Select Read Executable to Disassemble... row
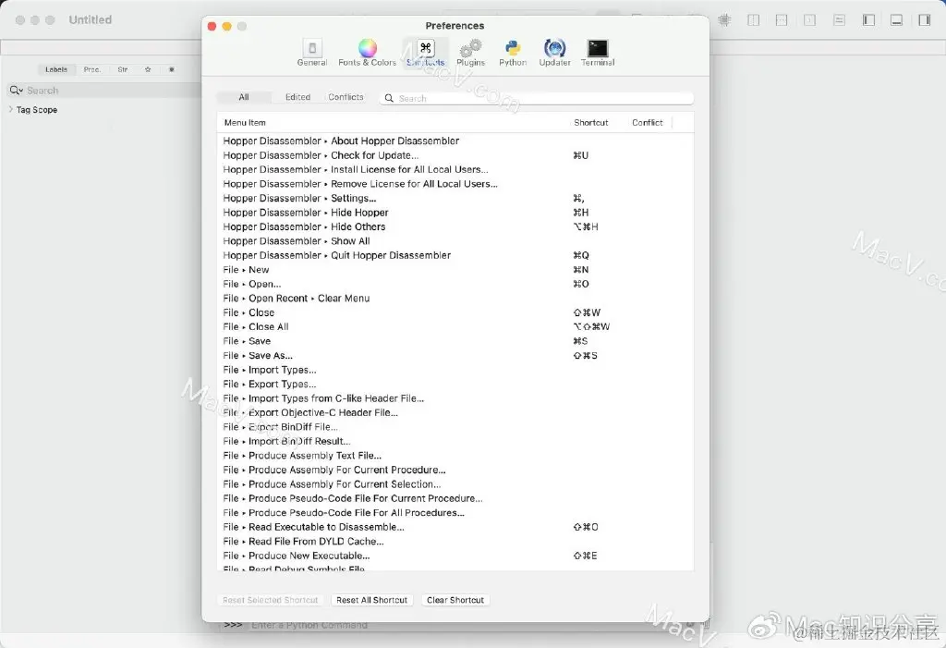946x648 pixels. pyautogui.click(x=455, y=527)
